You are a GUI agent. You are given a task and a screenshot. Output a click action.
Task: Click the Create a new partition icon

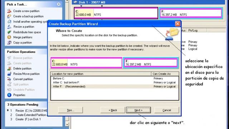point(9,11)
